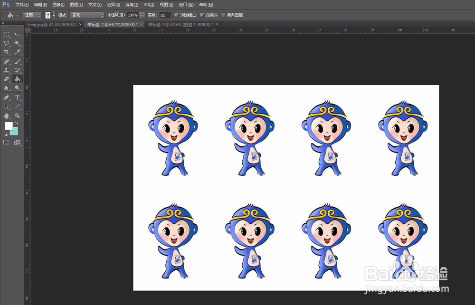Open the 文件(F) menu
Image resolution: width=475 pixels, height=305 pixels.
tap(22, 5)
